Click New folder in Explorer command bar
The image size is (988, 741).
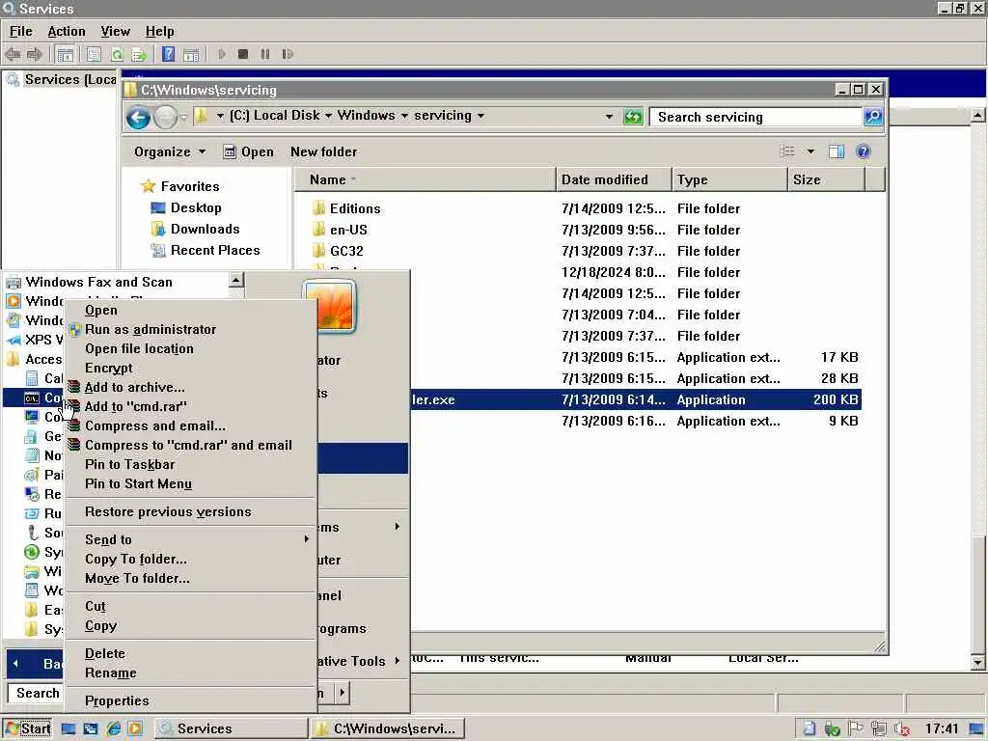click(x=323, y=151)
